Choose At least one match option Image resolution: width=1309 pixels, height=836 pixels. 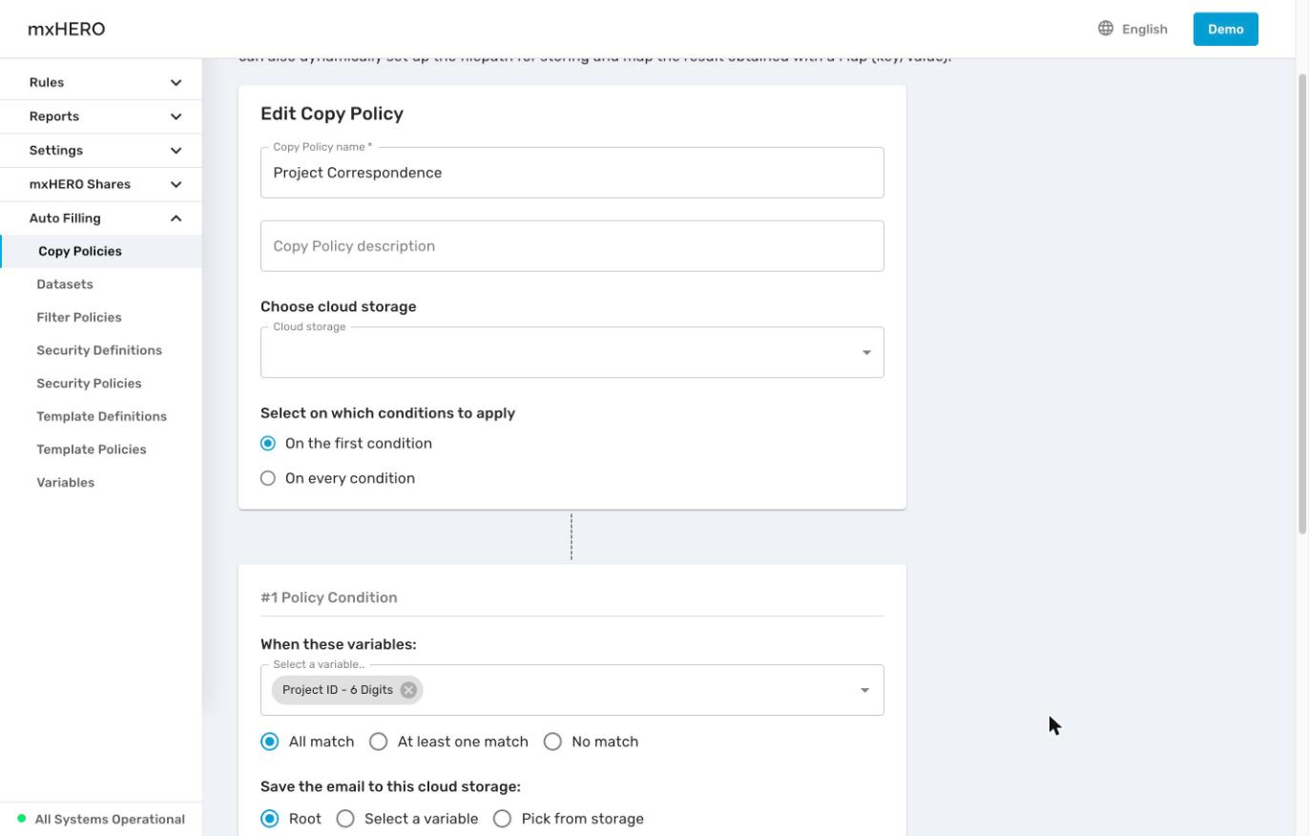(379, 742)
